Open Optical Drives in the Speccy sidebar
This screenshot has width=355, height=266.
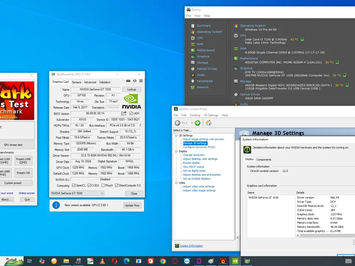pos(207,69)
